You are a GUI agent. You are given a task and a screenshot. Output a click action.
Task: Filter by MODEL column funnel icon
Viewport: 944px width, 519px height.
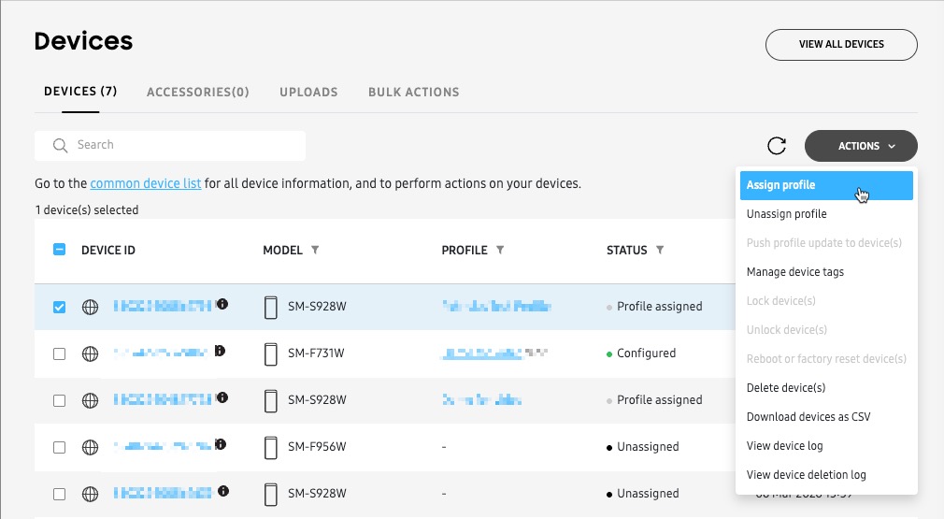click(x=315, y=250)
